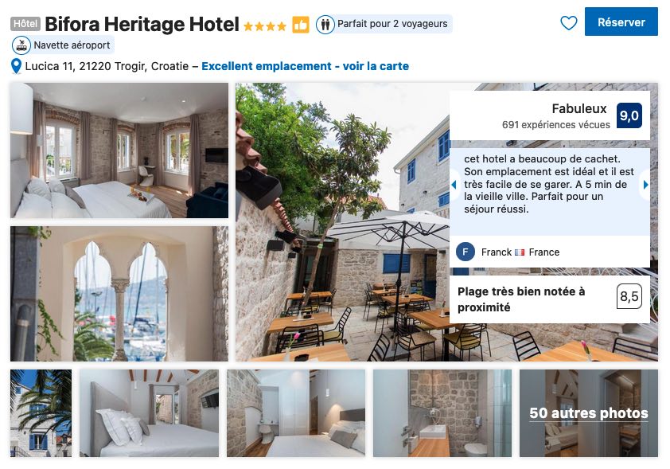The image size is (670, 469).
Task: Open Excellent emplacement - voir la carte link
Action: click(305, 66)
